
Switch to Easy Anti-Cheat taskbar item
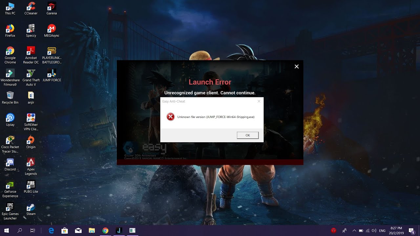click(132, 230)
